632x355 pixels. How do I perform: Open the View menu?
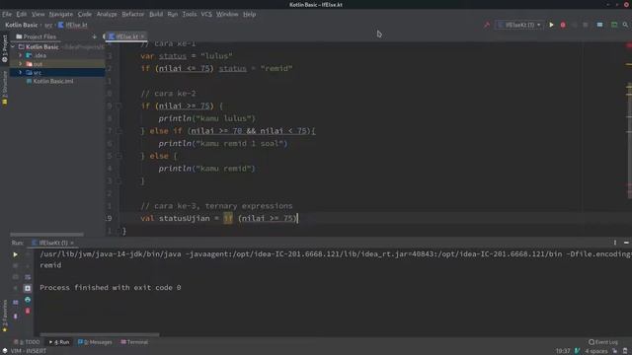(38, 14)
